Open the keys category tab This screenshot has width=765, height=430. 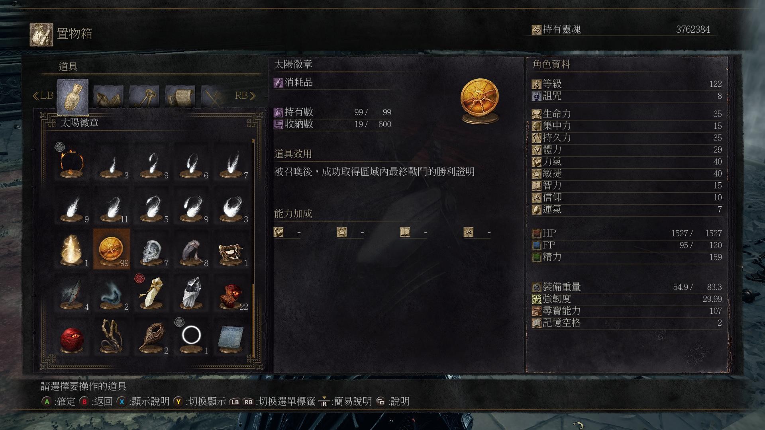tap(144, 96)
